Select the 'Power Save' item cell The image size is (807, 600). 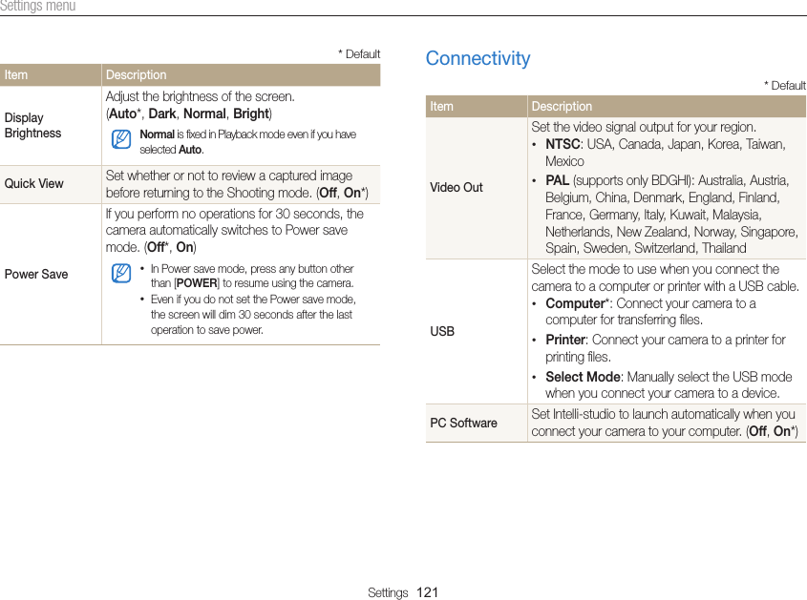51,274
